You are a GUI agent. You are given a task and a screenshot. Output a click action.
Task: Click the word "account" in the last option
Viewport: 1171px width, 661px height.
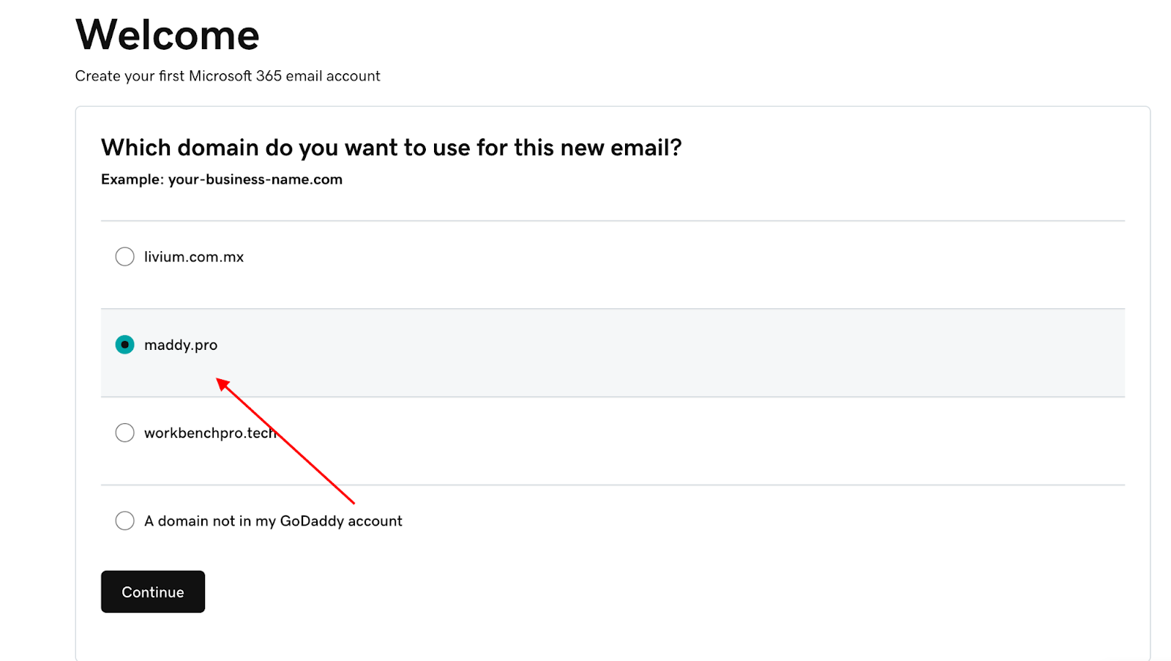[x=375, y=520]
